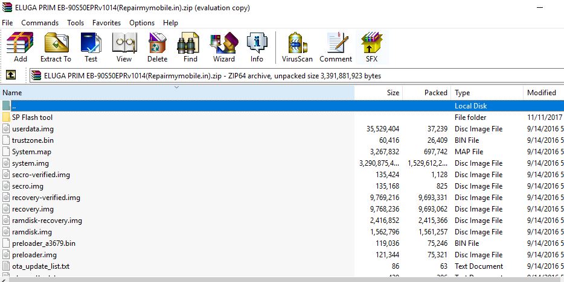Image resolution: width=564 pixels, height=282 pixels.
Task: Click MAP File type cell
Action: 469,152
